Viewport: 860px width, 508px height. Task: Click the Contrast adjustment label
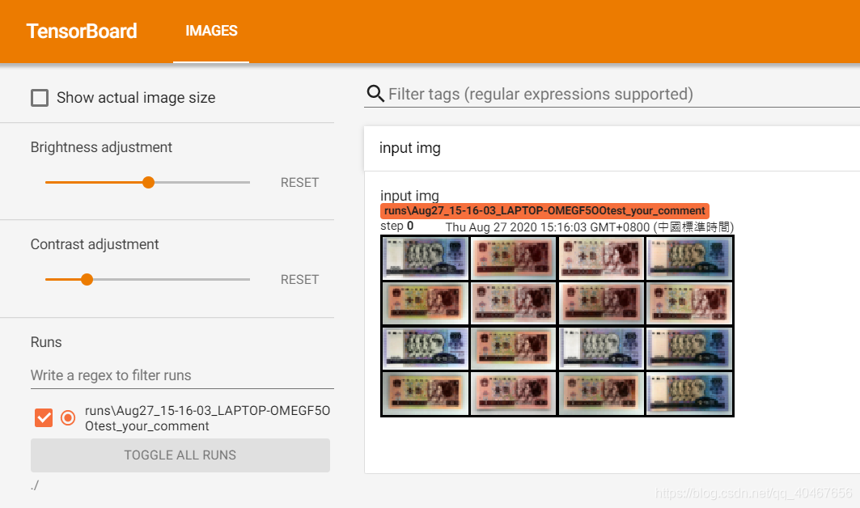(x=95, y=244)
